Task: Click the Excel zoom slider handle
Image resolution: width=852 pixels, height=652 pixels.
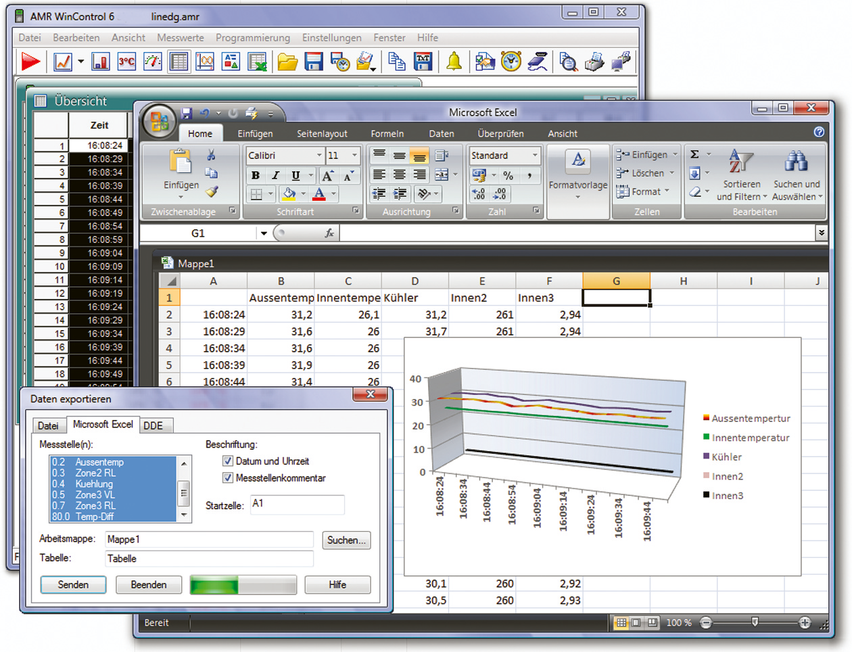Action: [755, 622]
